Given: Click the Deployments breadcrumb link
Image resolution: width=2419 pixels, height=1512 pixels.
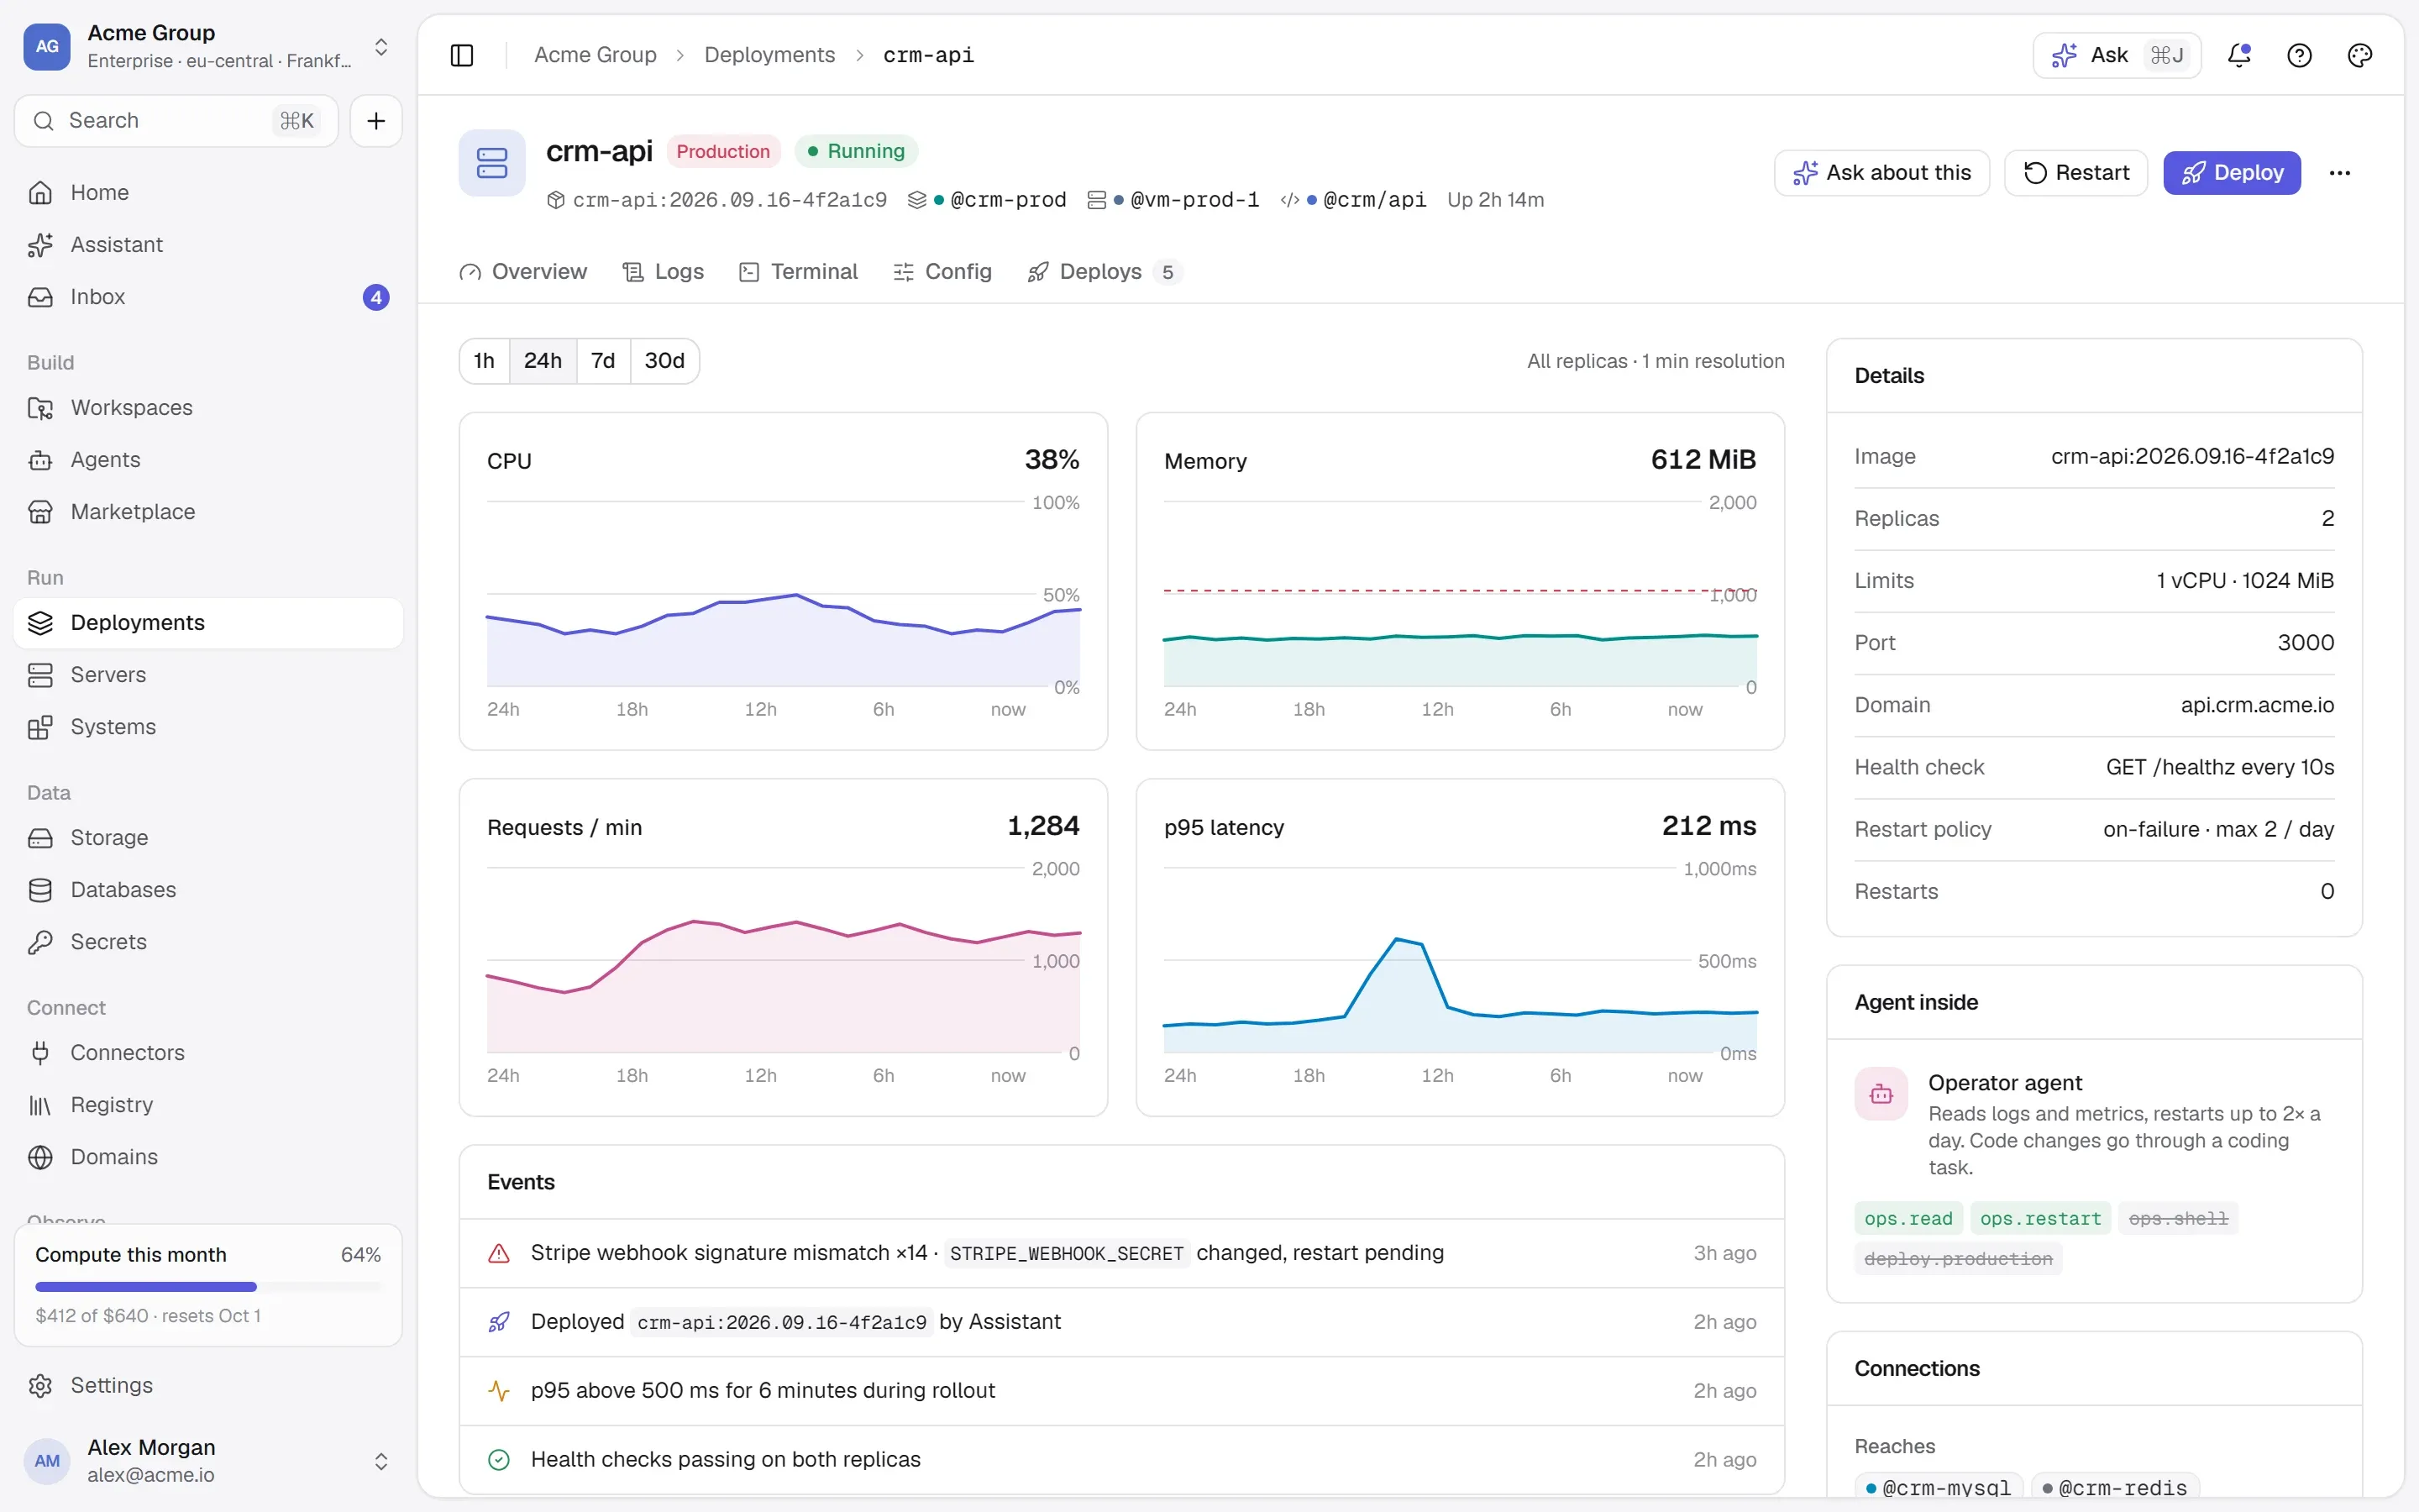Looking at the screenshot, I should click(769, 55).
